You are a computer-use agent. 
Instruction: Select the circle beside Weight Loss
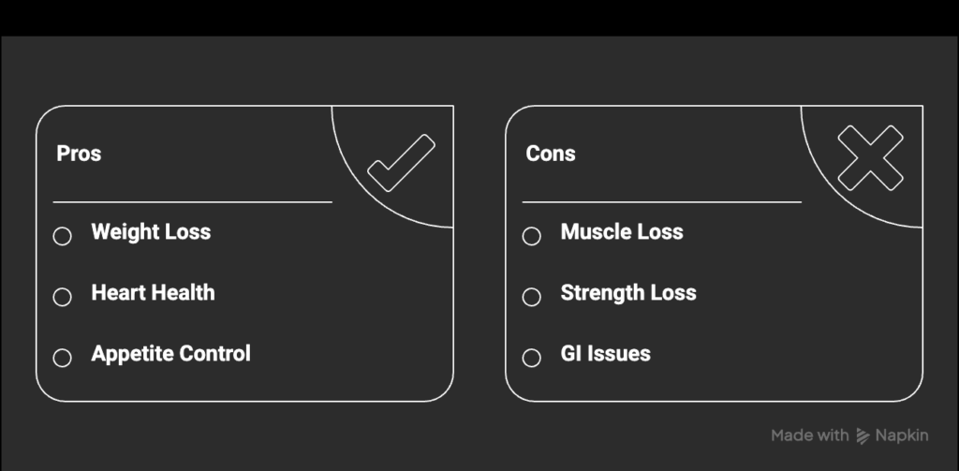(63, 236)
